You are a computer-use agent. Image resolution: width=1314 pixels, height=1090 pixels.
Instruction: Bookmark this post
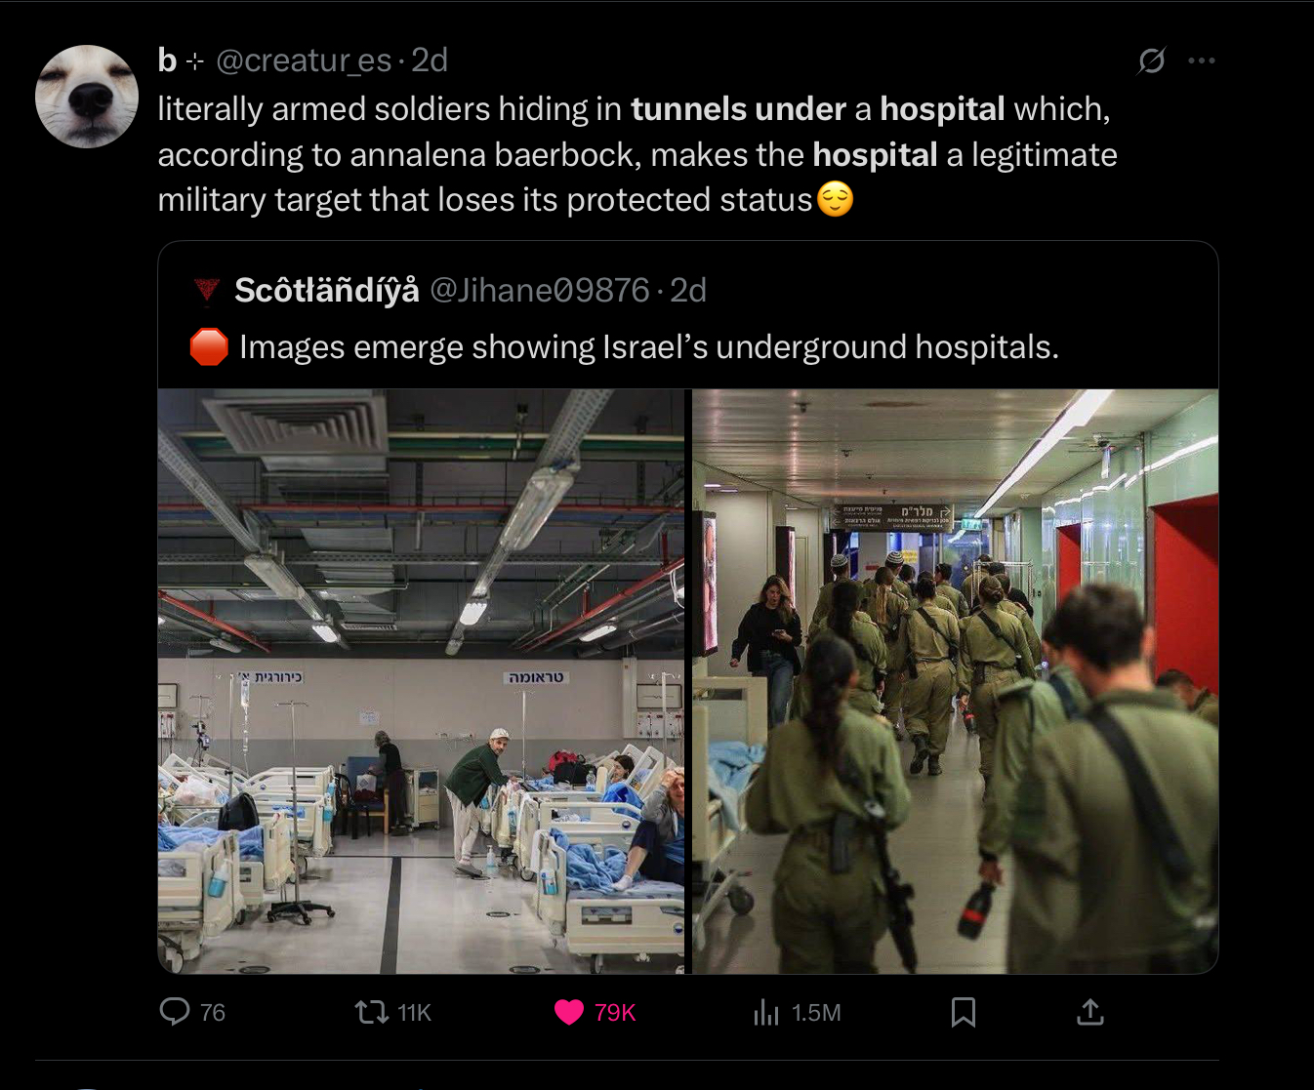click(964, 1012)
